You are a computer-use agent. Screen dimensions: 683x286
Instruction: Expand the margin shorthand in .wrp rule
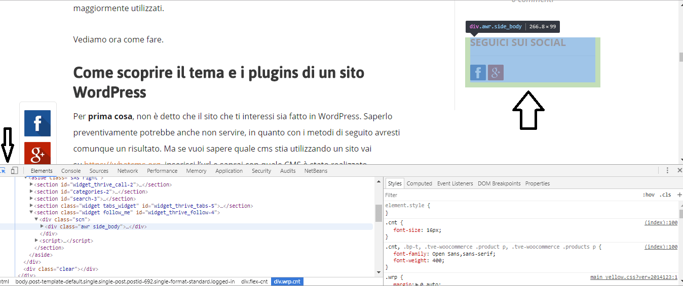coord(417,284)
